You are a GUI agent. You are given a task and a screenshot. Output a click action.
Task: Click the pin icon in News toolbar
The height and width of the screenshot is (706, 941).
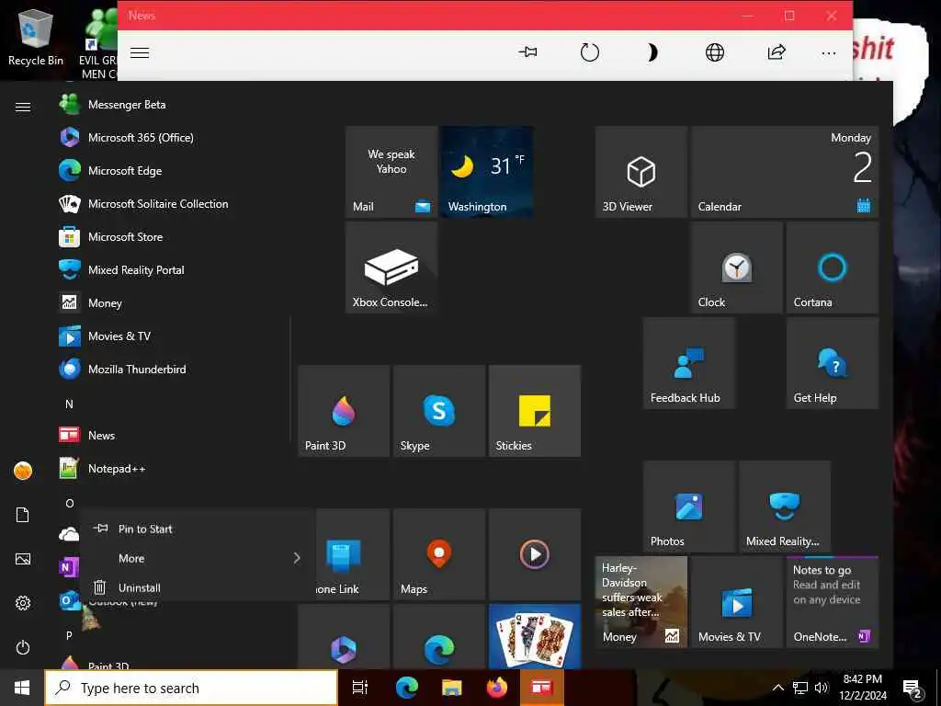tap(527, 52)
